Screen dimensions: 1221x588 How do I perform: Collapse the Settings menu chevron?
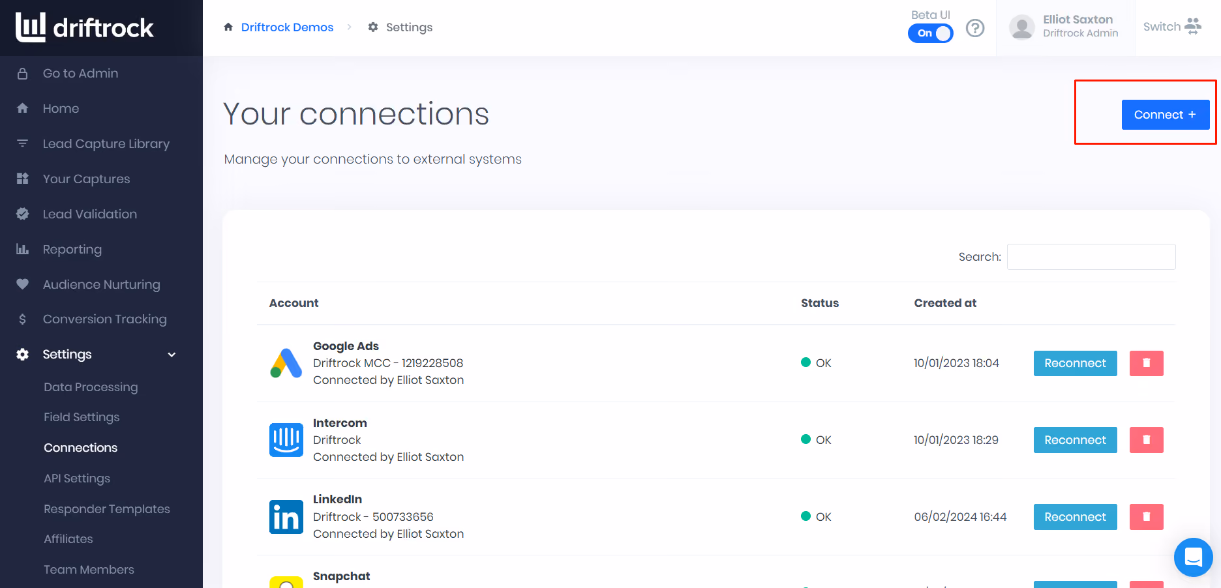172,355
